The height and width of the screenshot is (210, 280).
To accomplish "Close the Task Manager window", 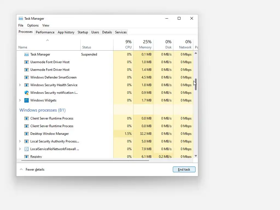I will click(x=192, y=18).
